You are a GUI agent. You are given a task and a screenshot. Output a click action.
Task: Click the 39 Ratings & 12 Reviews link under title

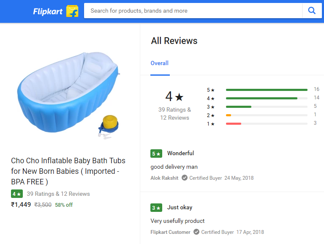58,194
